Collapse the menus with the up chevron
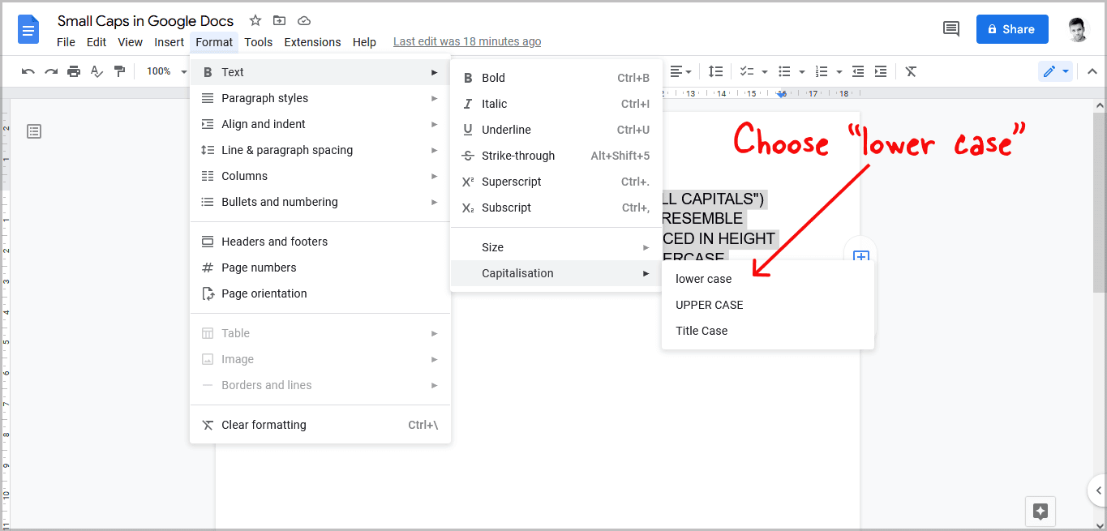Screen dimensions: 1107x531 click(1092, 71)
